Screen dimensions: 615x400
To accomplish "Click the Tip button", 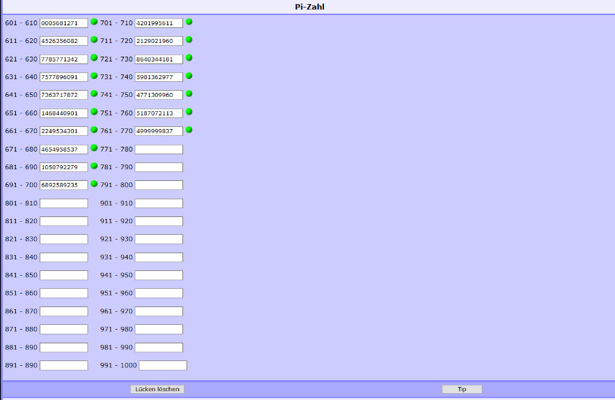I will point(462,389).
